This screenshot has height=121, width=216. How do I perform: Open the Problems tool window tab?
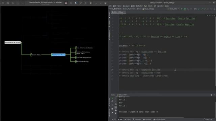(137, 119)
